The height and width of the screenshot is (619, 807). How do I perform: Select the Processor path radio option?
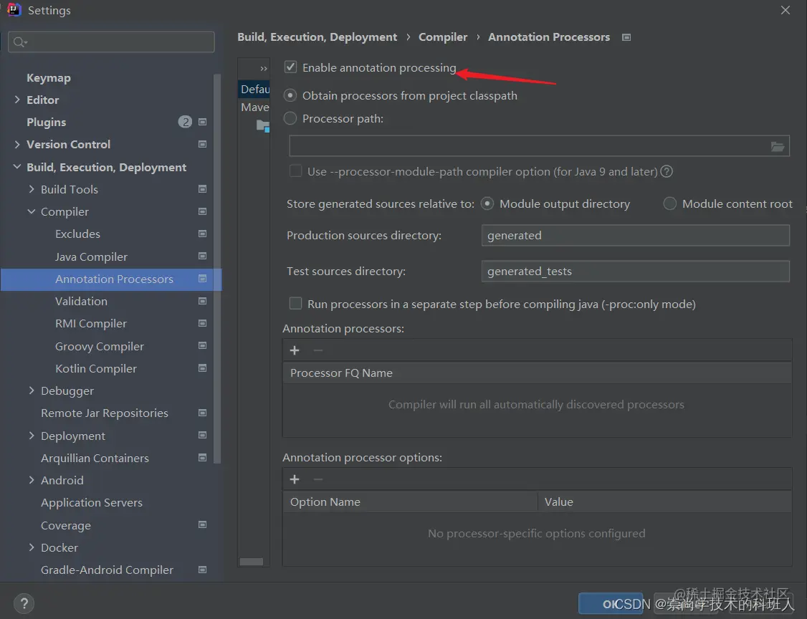click(290, 118)
